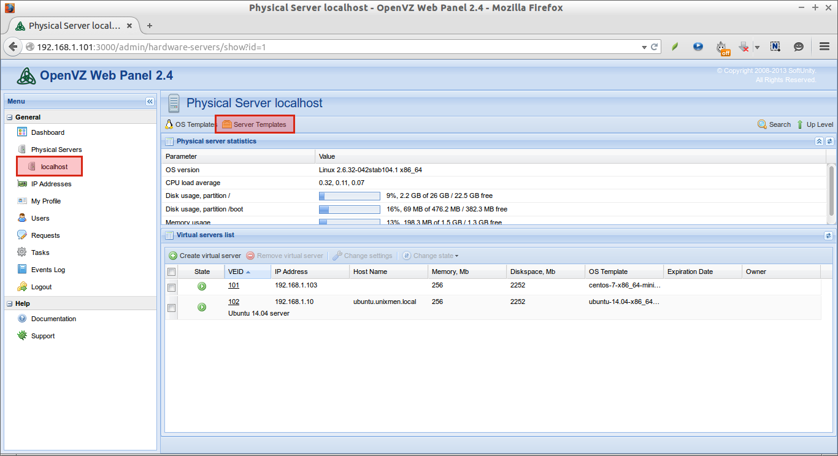838x456 pixels.
Task: Refresh the Physical server statistics panel
Action: (829, 141)
